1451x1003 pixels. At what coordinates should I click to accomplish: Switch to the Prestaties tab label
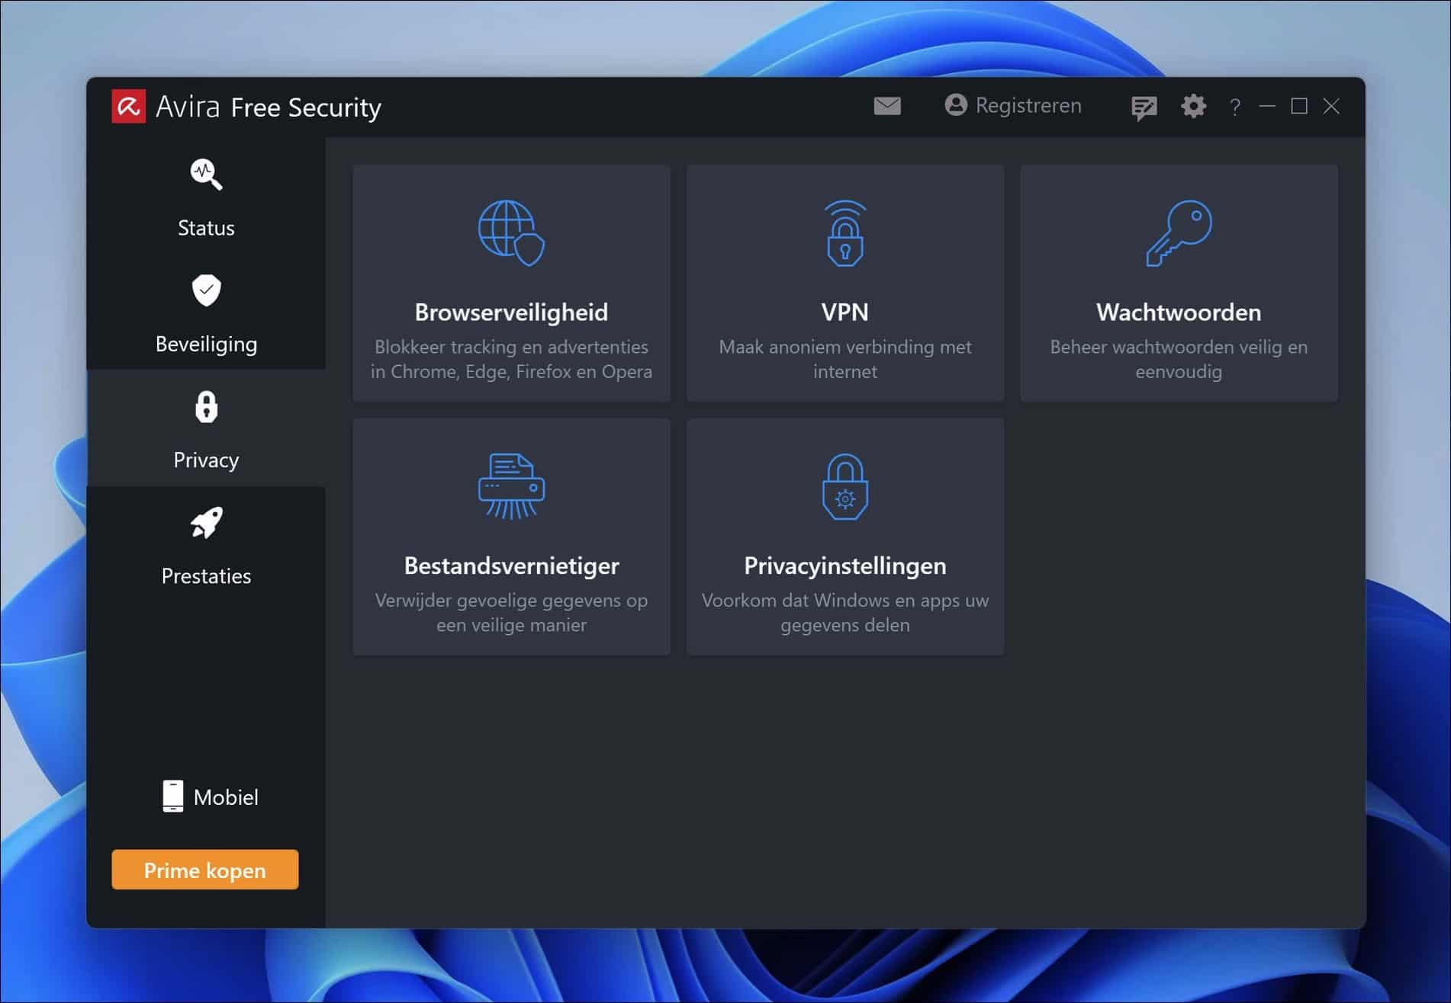[x=206, y=576]
